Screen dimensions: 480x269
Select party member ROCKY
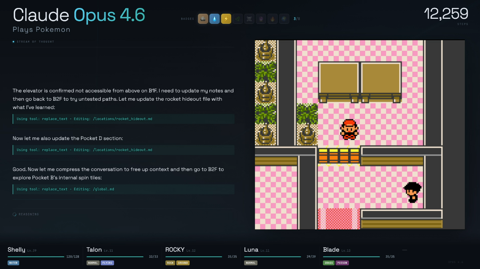click(175, 250)
